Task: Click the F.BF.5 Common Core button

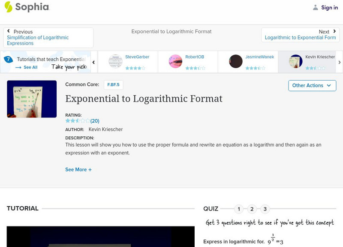Action: [114, 85]
